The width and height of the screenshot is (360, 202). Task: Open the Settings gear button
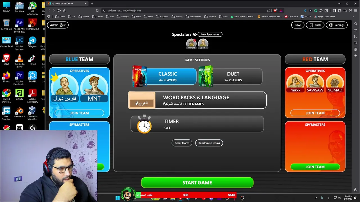coord(337,25)
